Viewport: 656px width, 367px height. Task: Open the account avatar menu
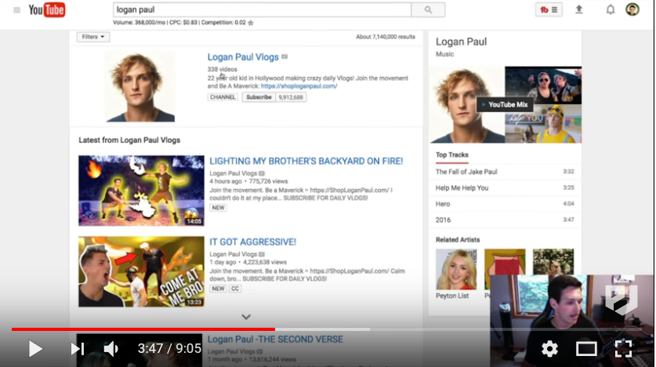point(632,9)
